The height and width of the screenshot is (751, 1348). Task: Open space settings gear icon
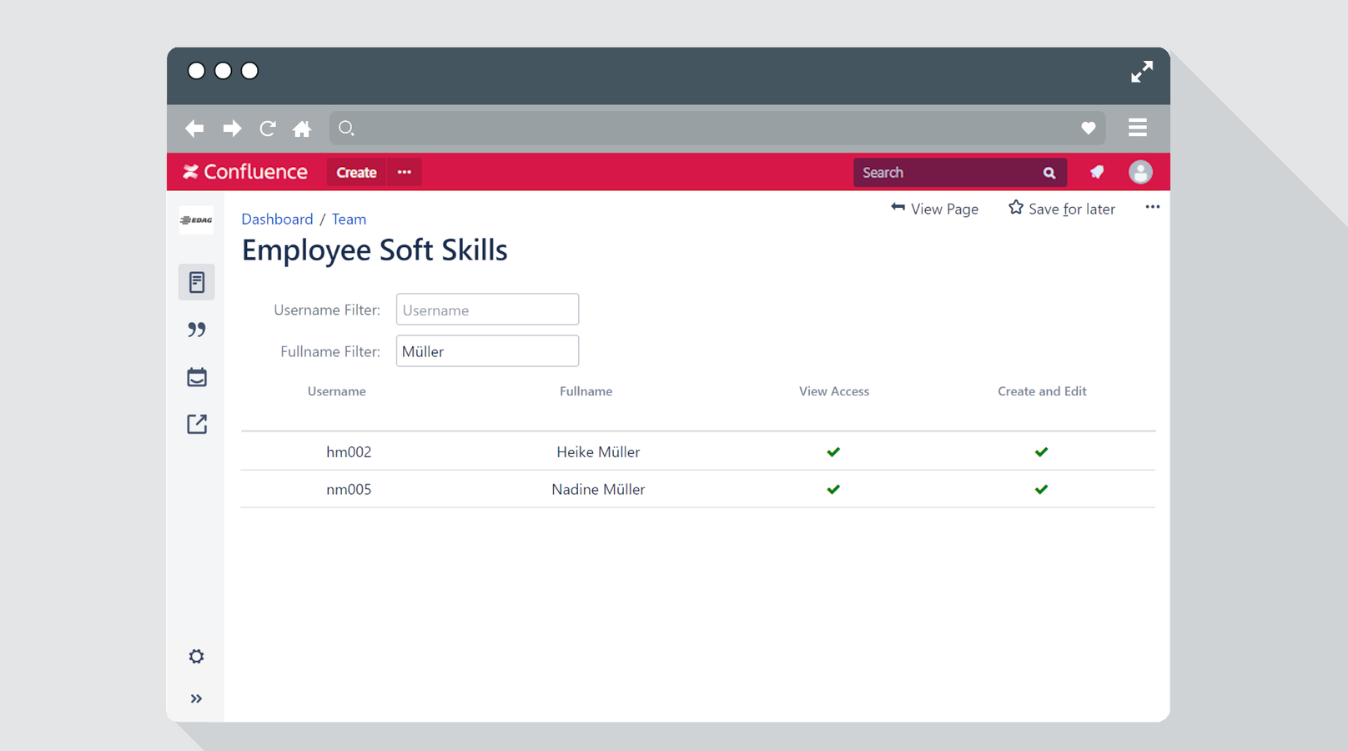click(x=196, y=657)
